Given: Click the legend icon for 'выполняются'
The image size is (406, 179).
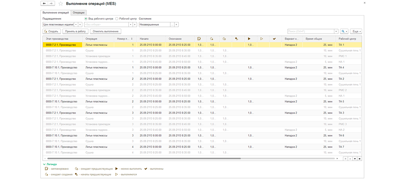Looking at the screenshot, I should (x=117, y=174).
